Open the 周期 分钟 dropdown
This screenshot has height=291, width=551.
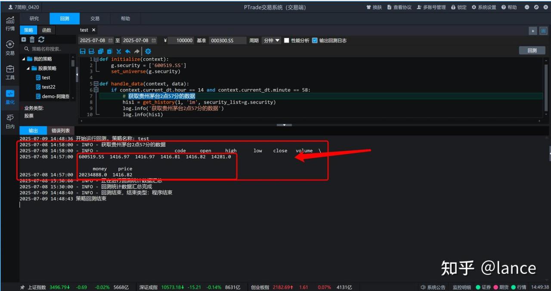point(272,40)
